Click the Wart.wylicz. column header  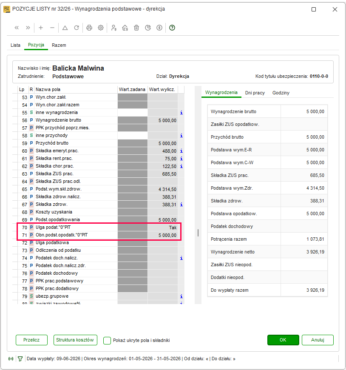pos(162,89)
